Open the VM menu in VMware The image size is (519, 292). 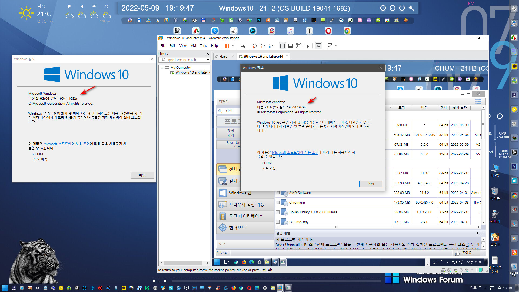[x=193, y=46]
